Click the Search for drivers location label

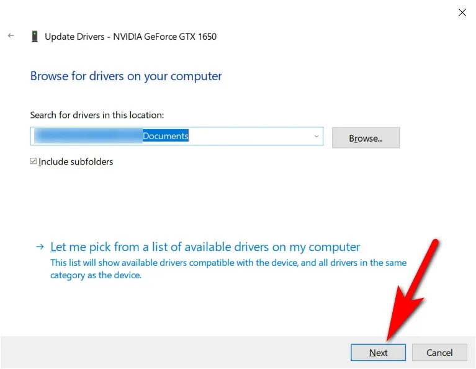point(97,115)
